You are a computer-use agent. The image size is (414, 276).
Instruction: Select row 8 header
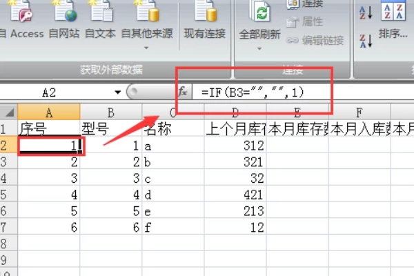(8, 244)
